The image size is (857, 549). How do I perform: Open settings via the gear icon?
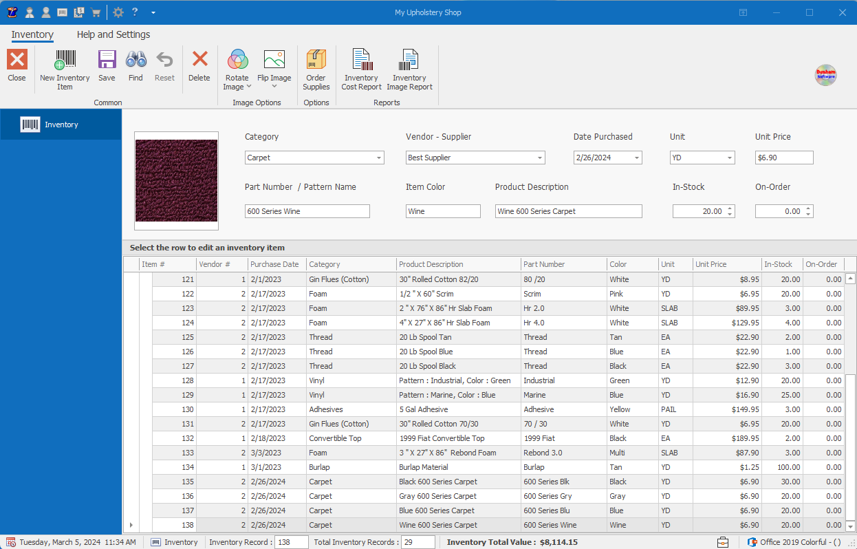[x=118, y=12]
